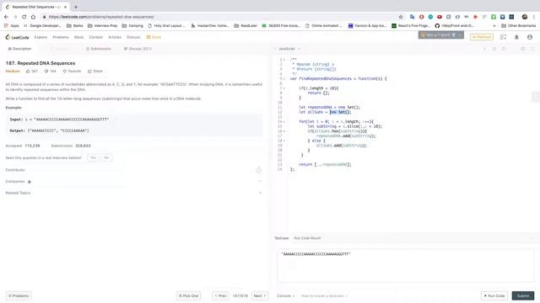Open the Interview Prep bookmarks folder

[103, 26]
